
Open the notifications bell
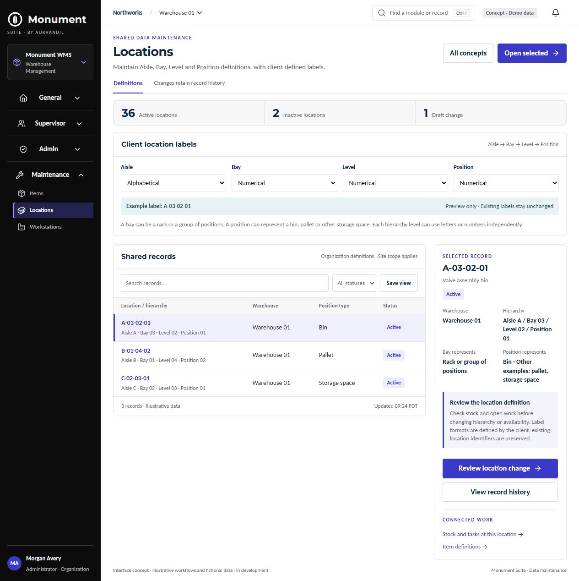tap(556, 13)
